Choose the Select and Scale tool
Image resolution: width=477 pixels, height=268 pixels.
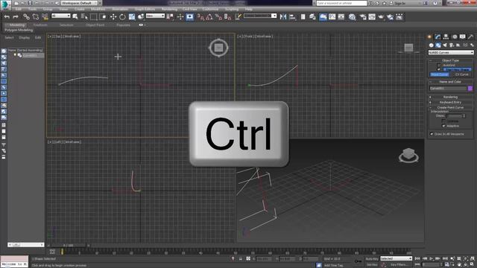pos(132,16)
